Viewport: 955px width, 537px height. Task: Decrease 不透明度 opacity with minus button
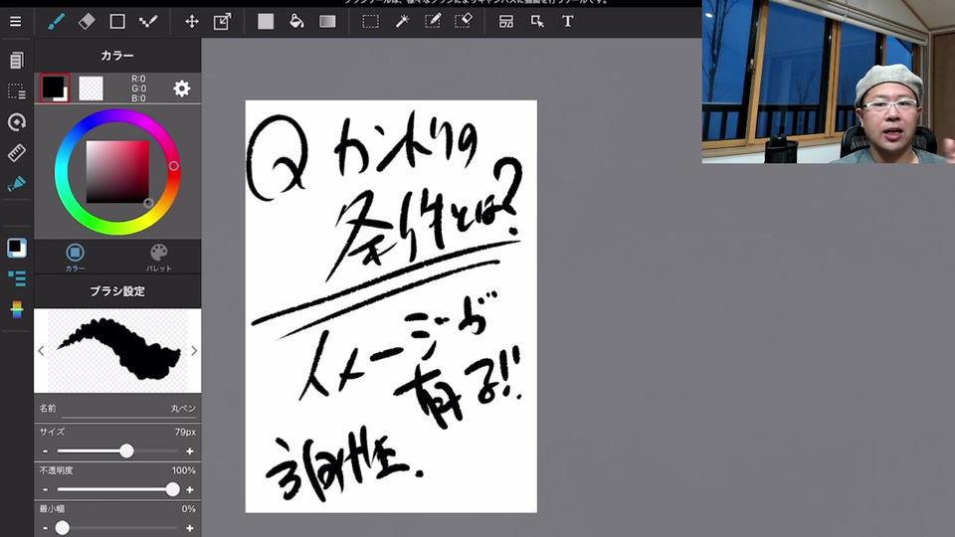[x=46, y=489]
